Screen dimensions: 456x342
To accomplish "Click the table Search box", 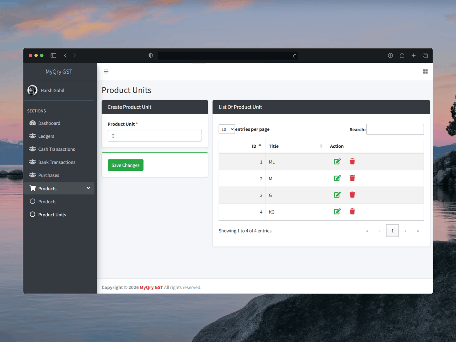I will pyautogui.click(x=395, y=129).
